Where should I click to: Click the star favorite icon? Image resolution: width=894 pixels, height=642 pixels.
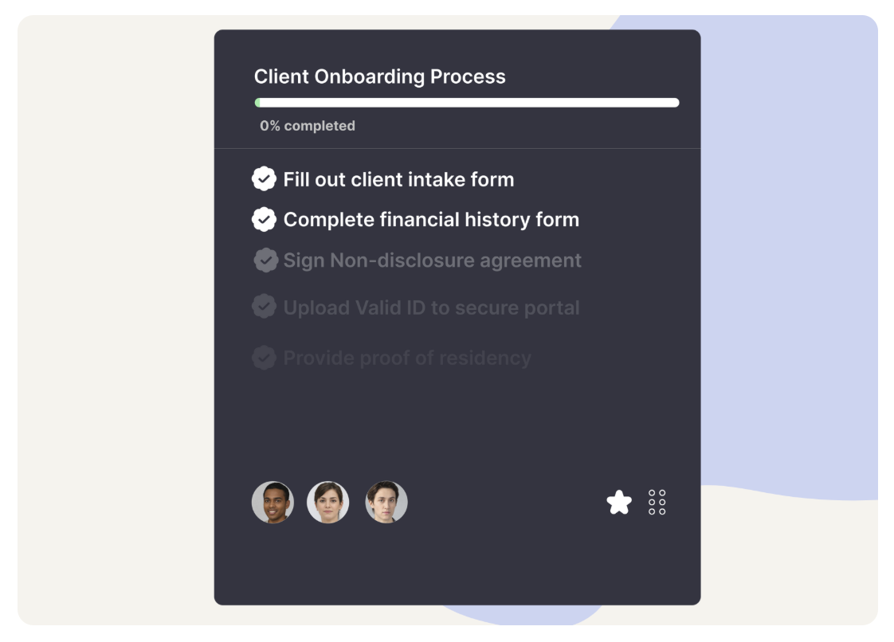click(619, 503)
